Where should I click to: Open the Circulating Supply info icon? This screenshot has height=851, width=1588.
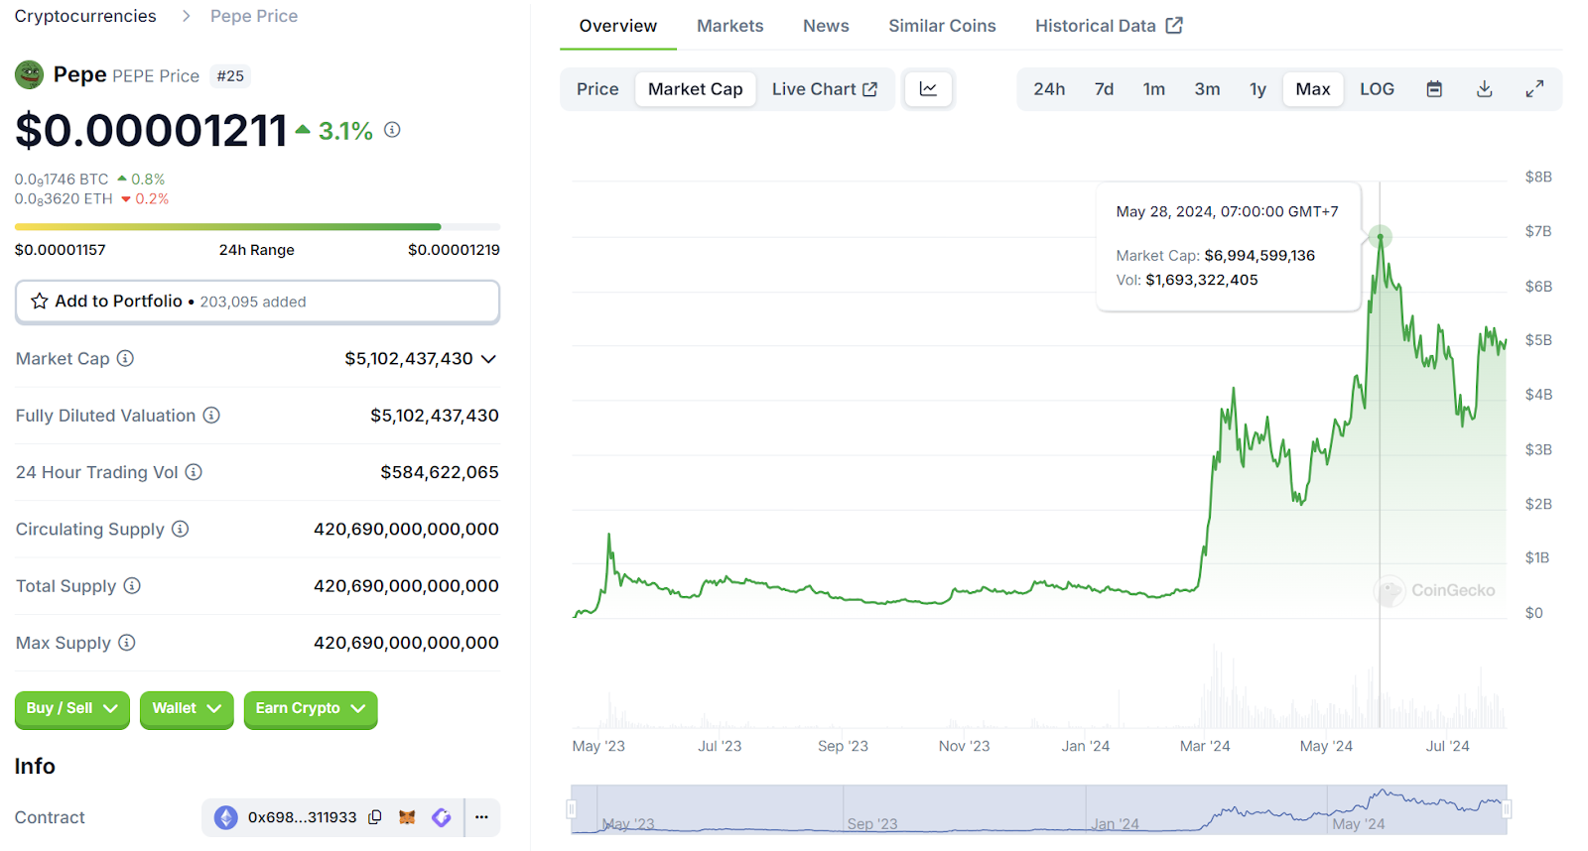tap(180, 529)
